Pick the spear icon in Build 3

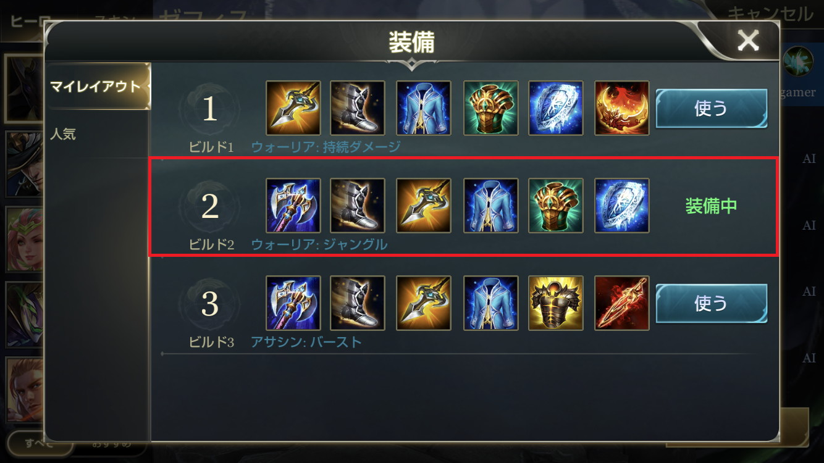tap(424, 303)
